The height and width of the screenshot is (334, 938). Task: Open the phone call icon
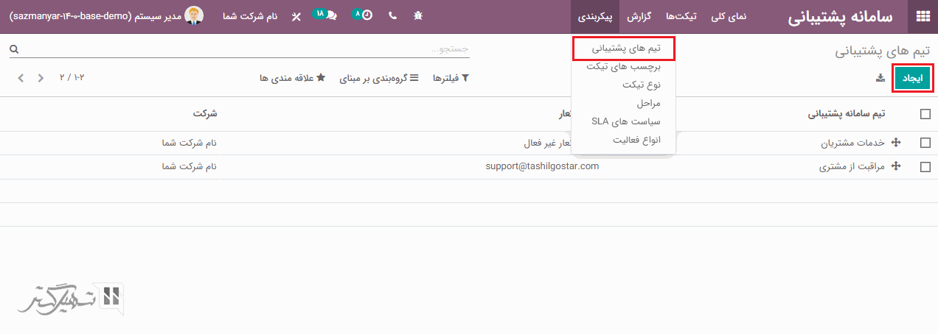point(392,15)
